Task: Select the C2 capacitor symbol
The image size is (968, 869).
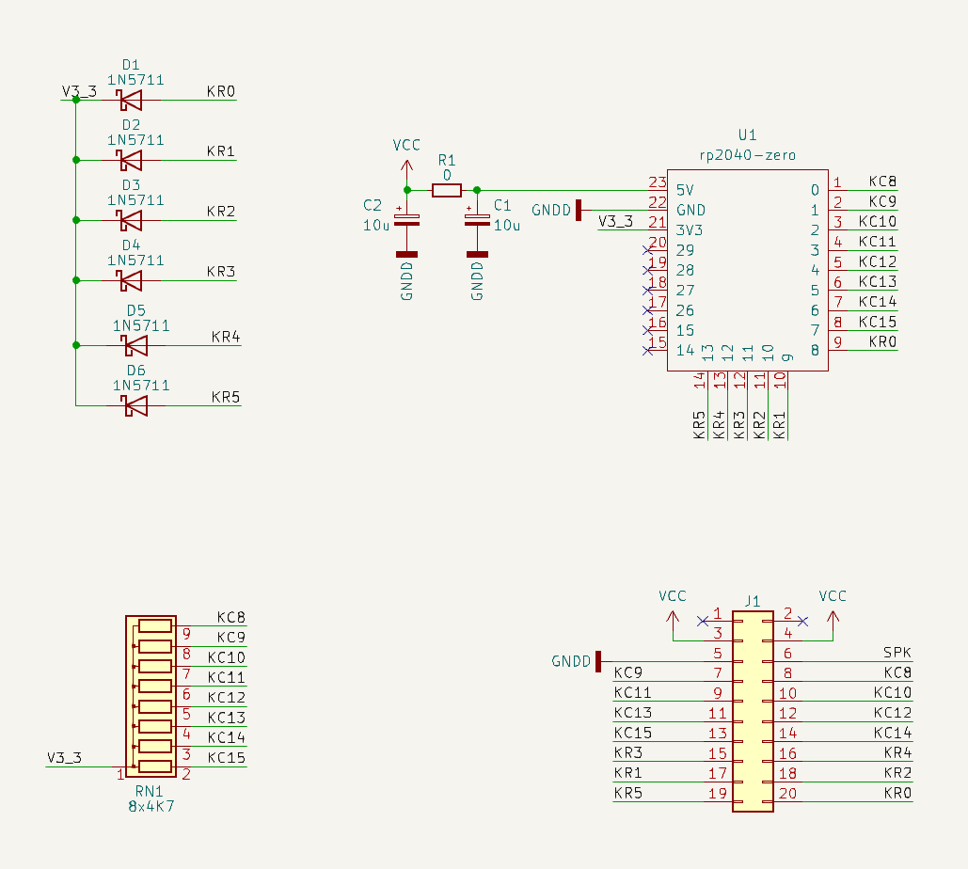Action: pos(406,219)
